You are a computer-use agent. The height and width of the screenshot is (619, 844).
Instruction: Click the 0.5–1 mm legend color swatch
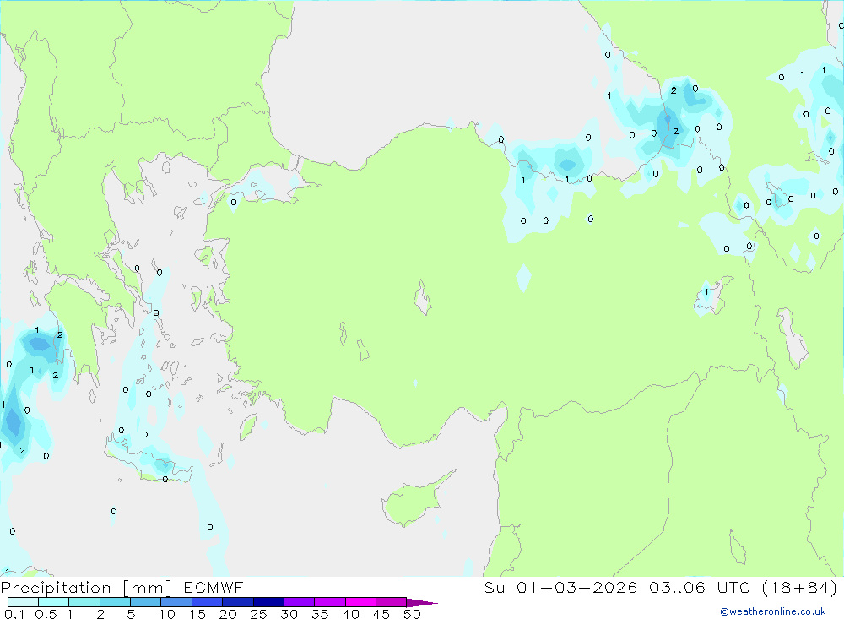[53, 602]
